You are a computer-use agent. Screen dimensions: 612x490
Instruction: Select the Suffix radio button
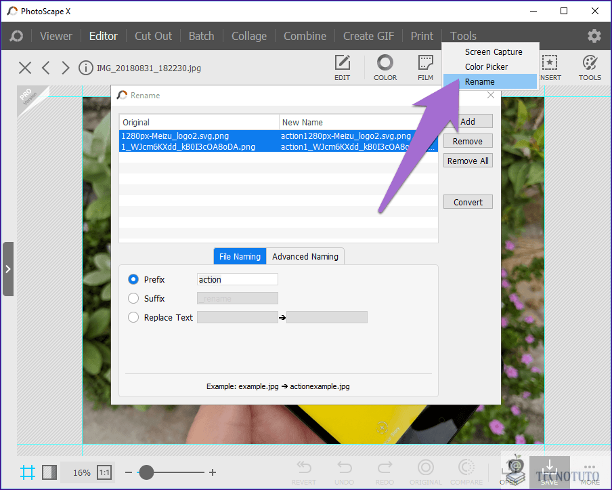click(133, 298)
